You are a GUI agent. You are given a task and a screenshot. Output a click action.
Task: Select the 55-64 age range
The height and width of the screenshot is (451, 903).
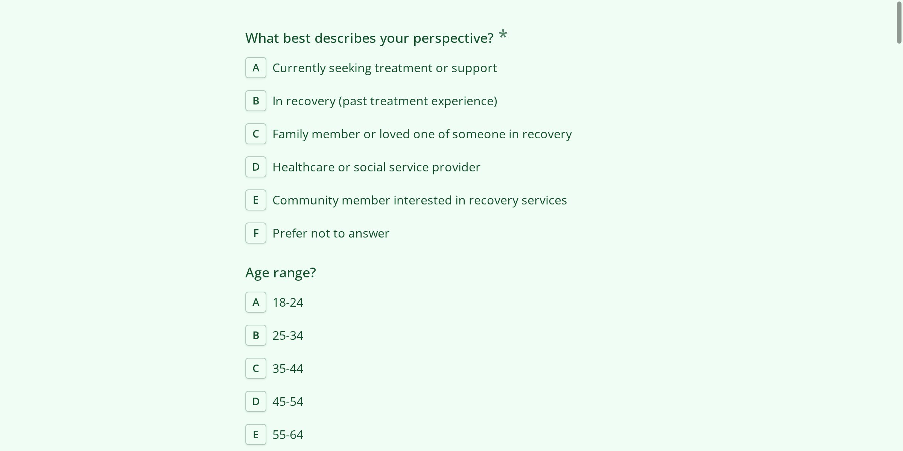pos(288,434)
